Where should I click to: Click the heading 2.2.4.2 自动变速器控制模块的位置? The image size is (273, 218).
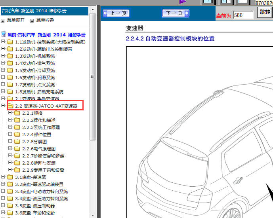tap(170, 38)
